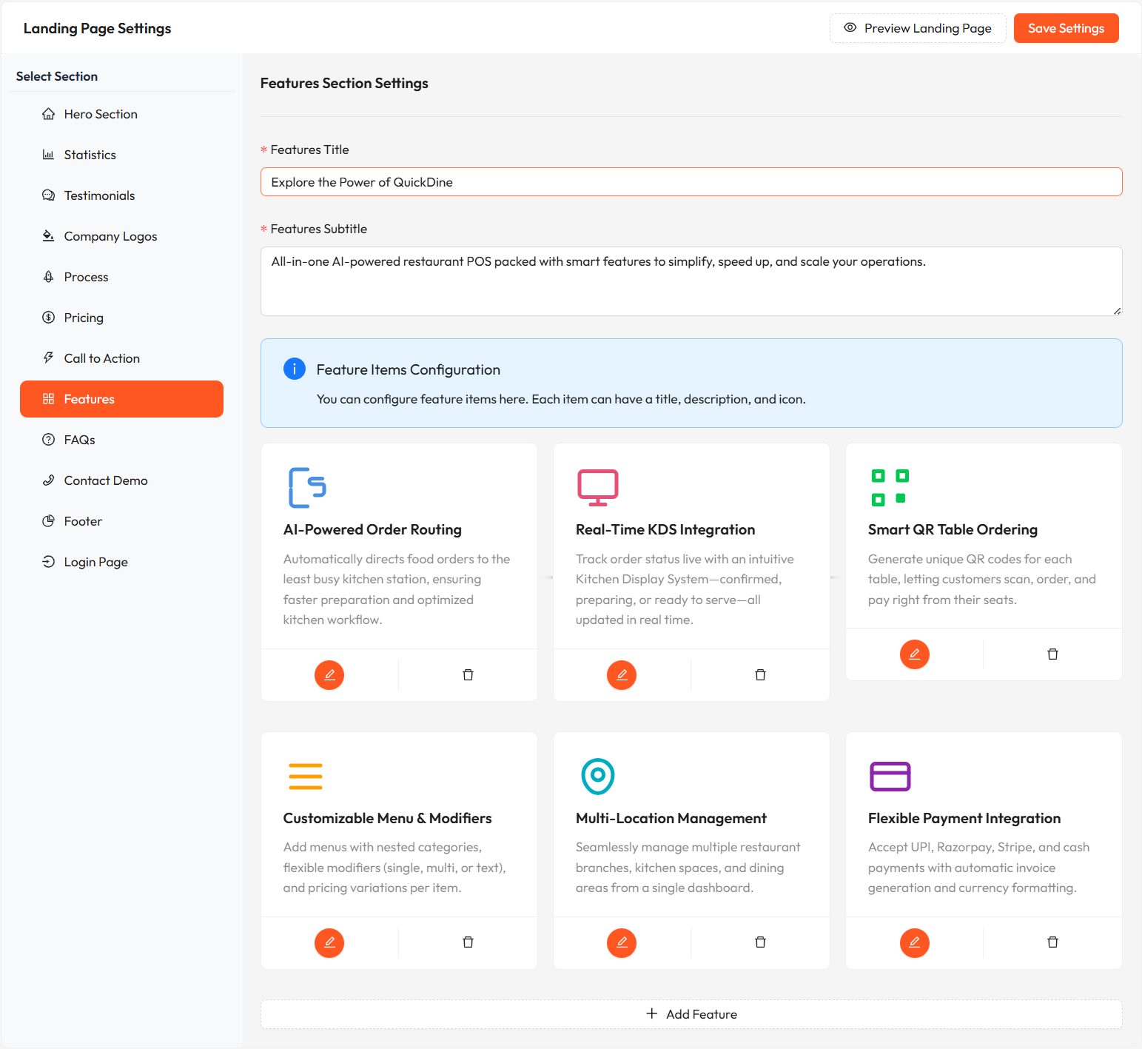The image size is (1142, 1049).
Task: Click the question mark icon beside FAQs
Action: 49,440
